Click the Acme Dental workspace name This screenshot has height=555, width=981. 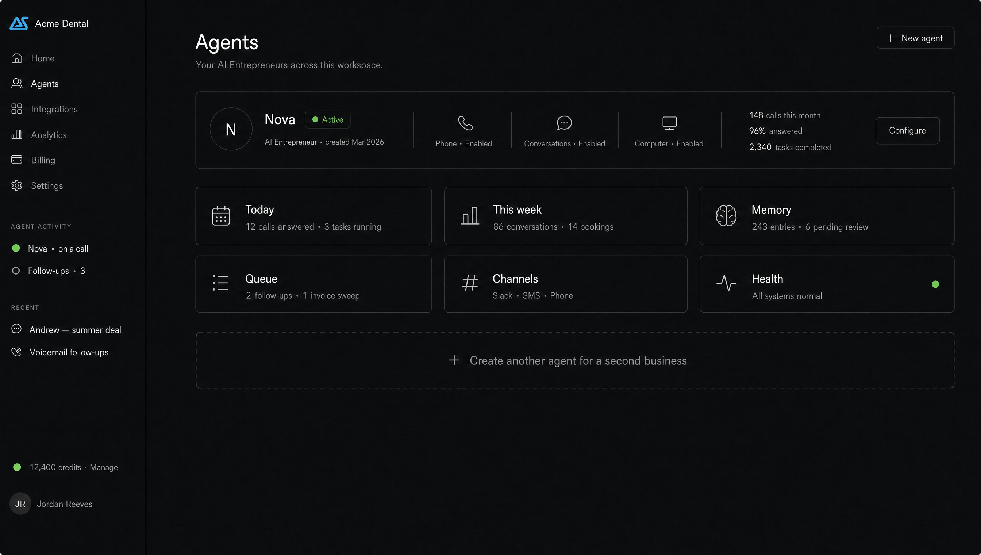pyautogui.click(x=62, y=24)
